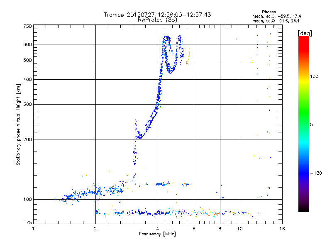Click the plot title 'Tromsø 20150727 12:56:00-12:57:43'
The height and width of the screenshot is (249, 332).
157,15
